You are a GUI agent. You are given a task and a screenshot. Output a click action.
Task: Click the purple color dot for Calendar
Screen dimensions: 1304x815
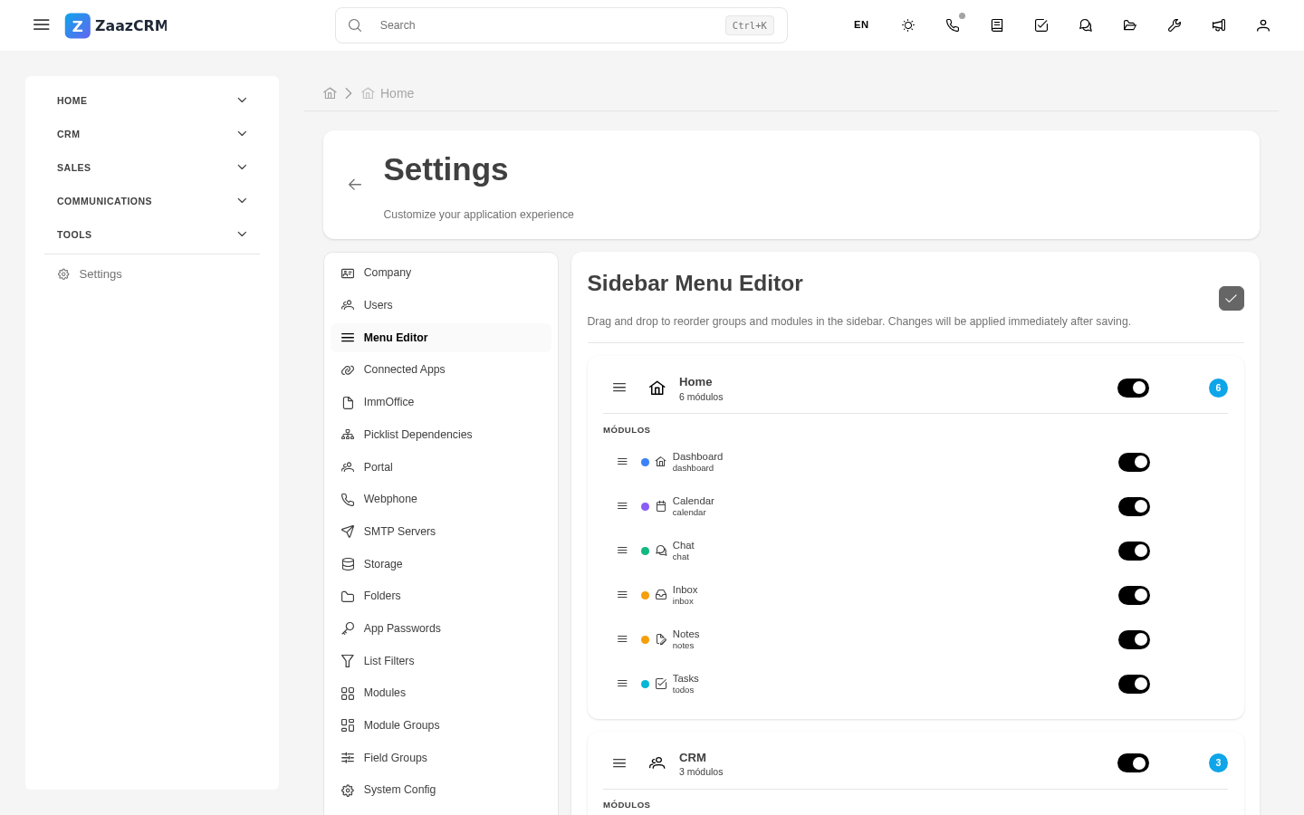click(x=645, y=506)
